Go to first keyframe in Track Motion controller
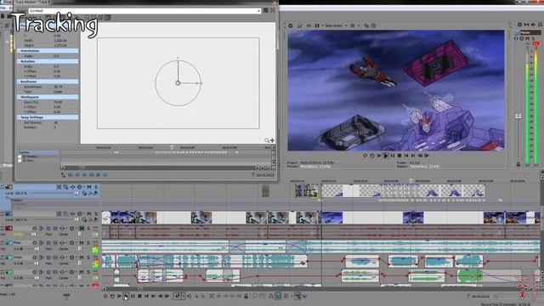This screenshot has height=306, width=544. 71,175
